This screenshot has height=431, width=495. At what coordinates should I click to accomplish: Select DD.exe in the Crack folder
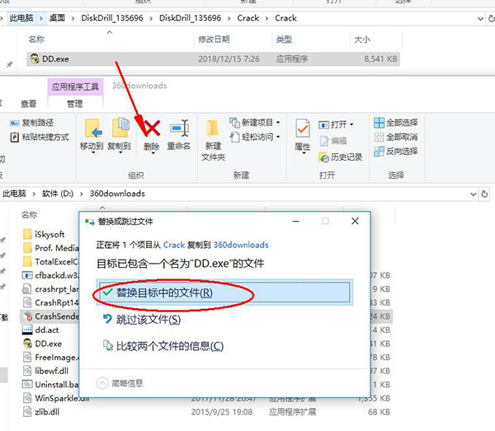click(x=213, y=59)
